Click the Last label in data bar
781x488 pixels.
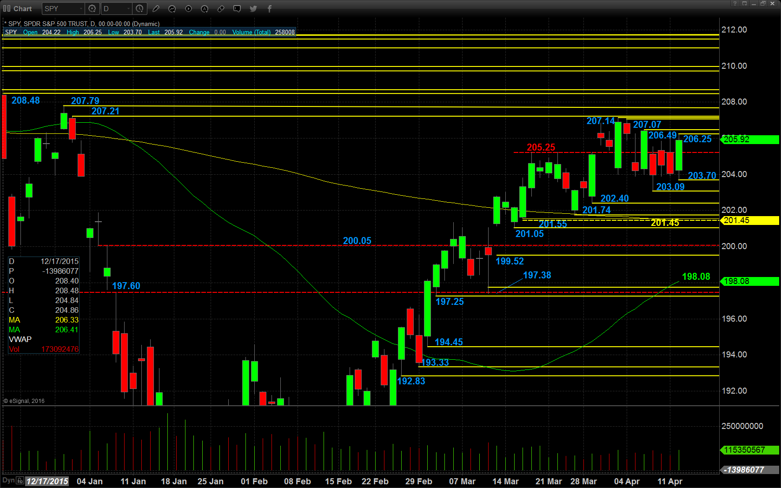153,32
